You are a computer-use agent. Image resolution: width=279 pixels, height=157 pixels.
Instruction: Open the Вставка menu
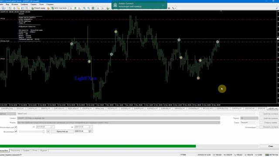tap(15, 4)
